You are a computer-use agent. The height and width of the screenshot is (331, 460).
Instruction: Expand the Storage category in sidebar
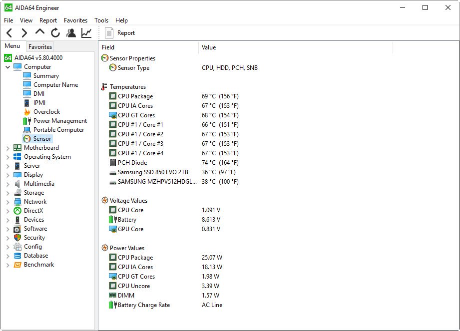coord(8,192)
